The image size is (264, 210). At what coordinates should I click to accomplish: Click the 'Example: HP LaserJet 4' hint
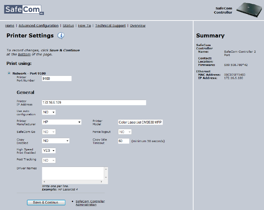pyautogui.click(x=60, y=189)
